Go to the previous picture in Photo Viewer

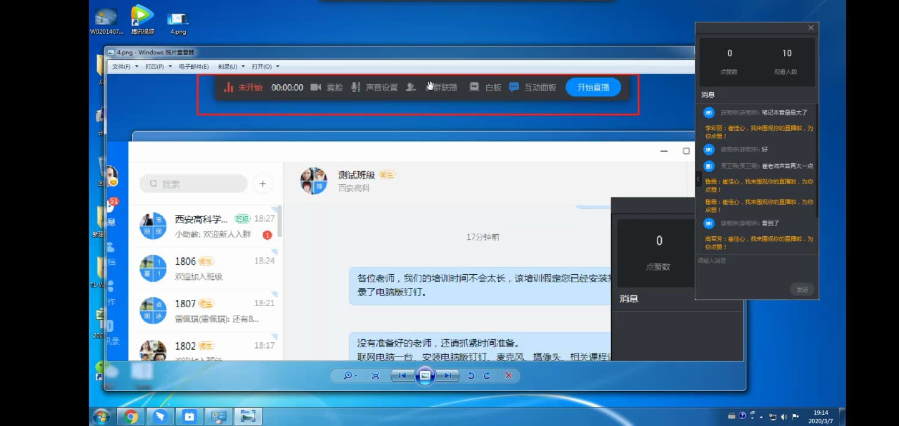tap(402, 376)
